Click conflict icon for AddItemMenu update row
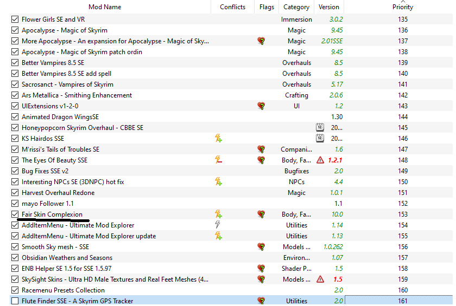This screenshot has width=456, height=306. (x=218, y=236)
